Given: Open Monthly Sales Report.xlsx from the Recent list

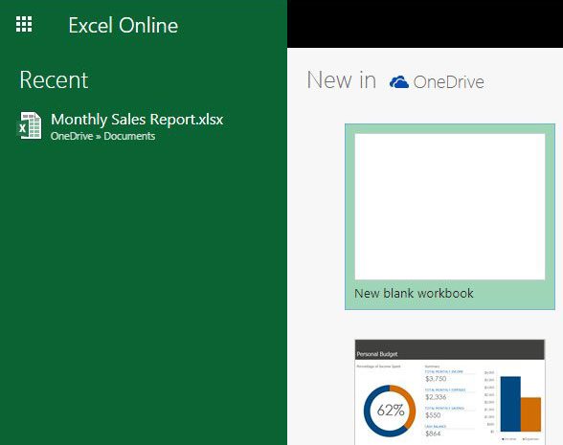Looking at the screenshot, I should click(x=137, y=120).
